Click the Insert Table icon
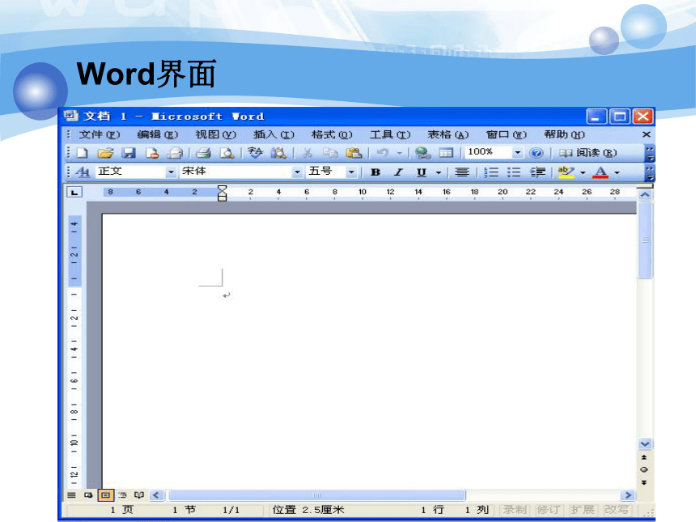Viewport: 696px width, 522px height. pyautogui.click(x=446, y=153)
